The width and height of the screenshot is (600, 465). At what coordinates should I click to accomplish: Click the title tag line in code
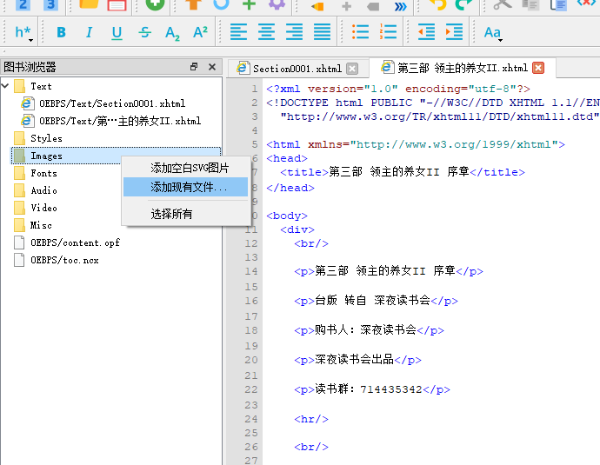coord(402,172)
